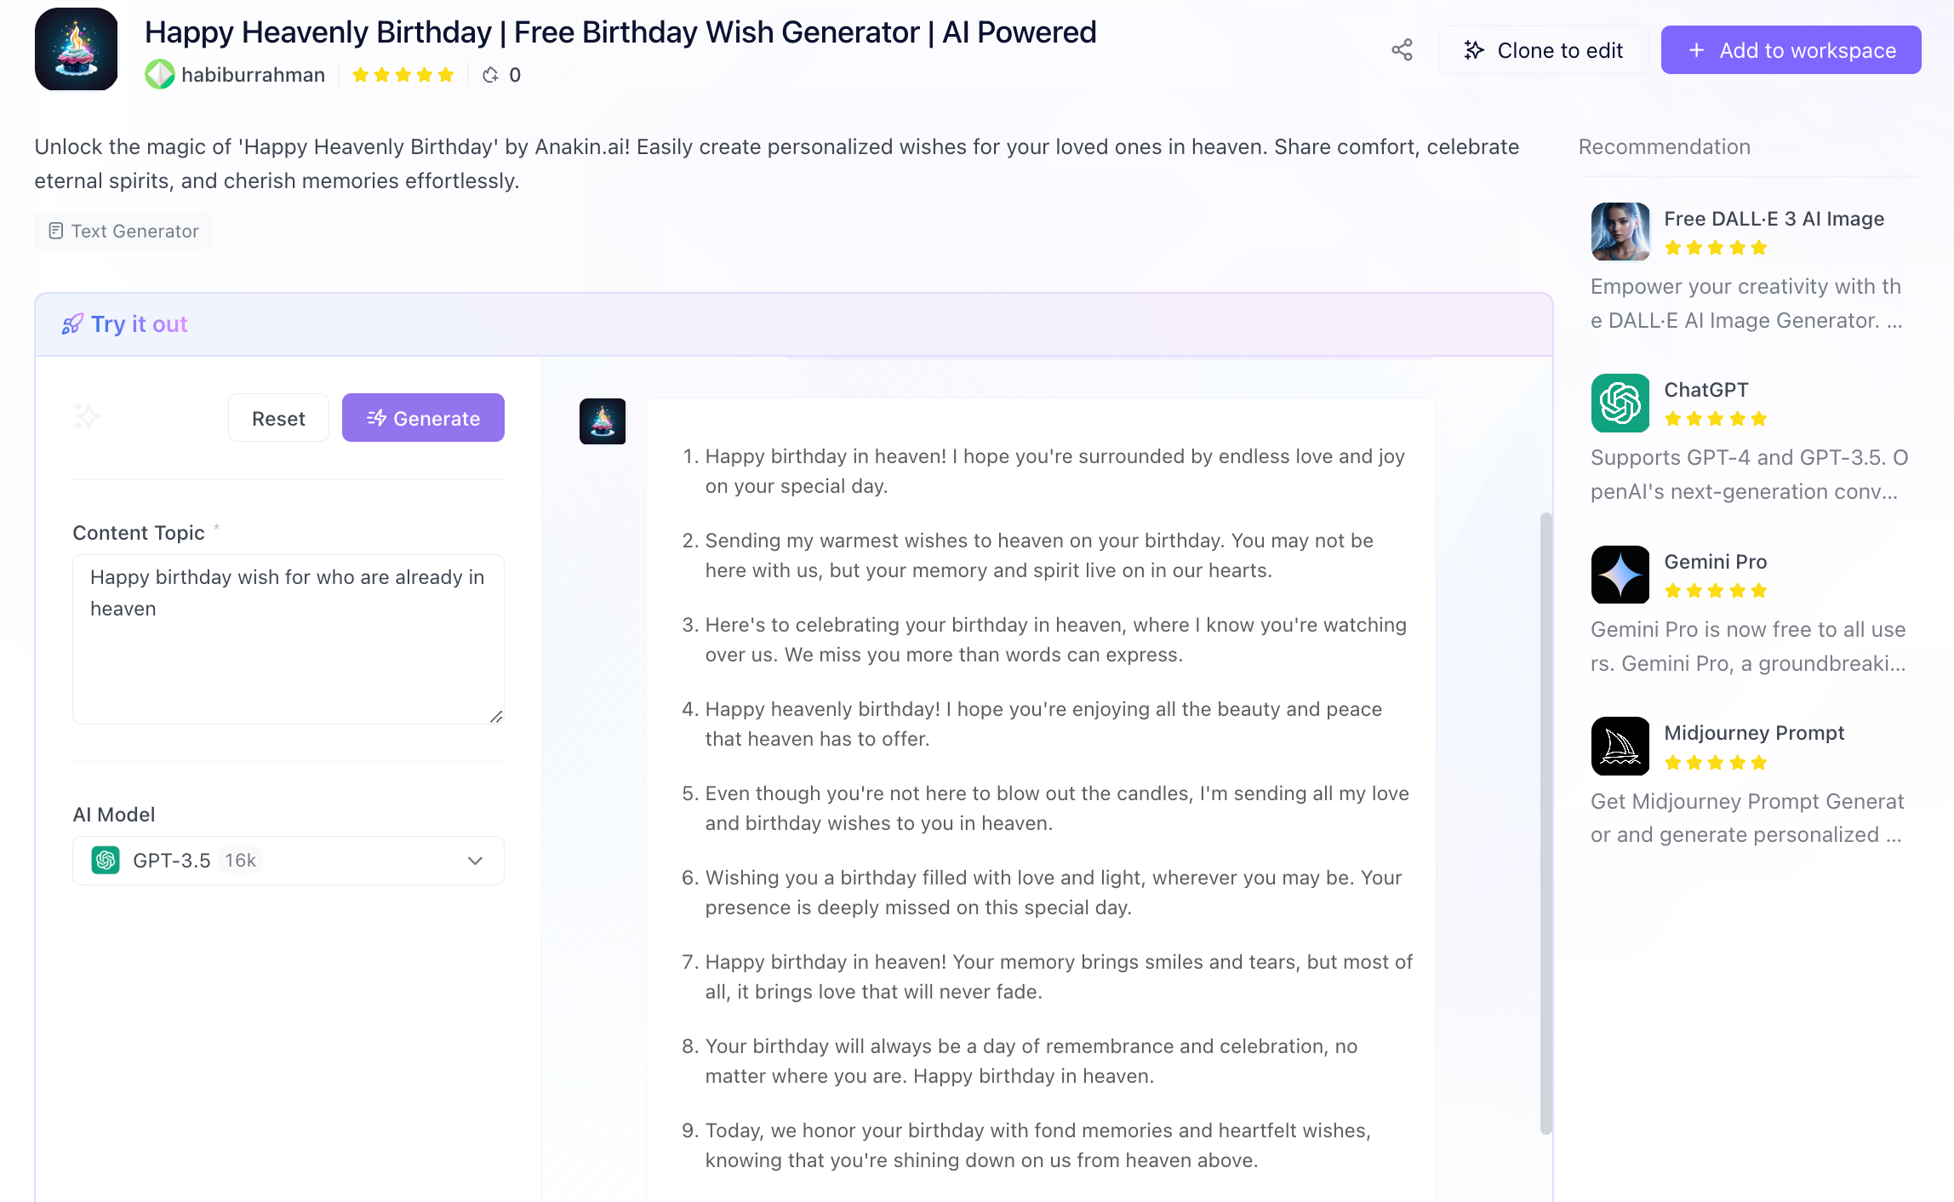The height and width of the screenshot is (1202, 1954).
Task: Click the output panel vertical scrollbar
Action: pyautogui.click(x=1545, y=823)
